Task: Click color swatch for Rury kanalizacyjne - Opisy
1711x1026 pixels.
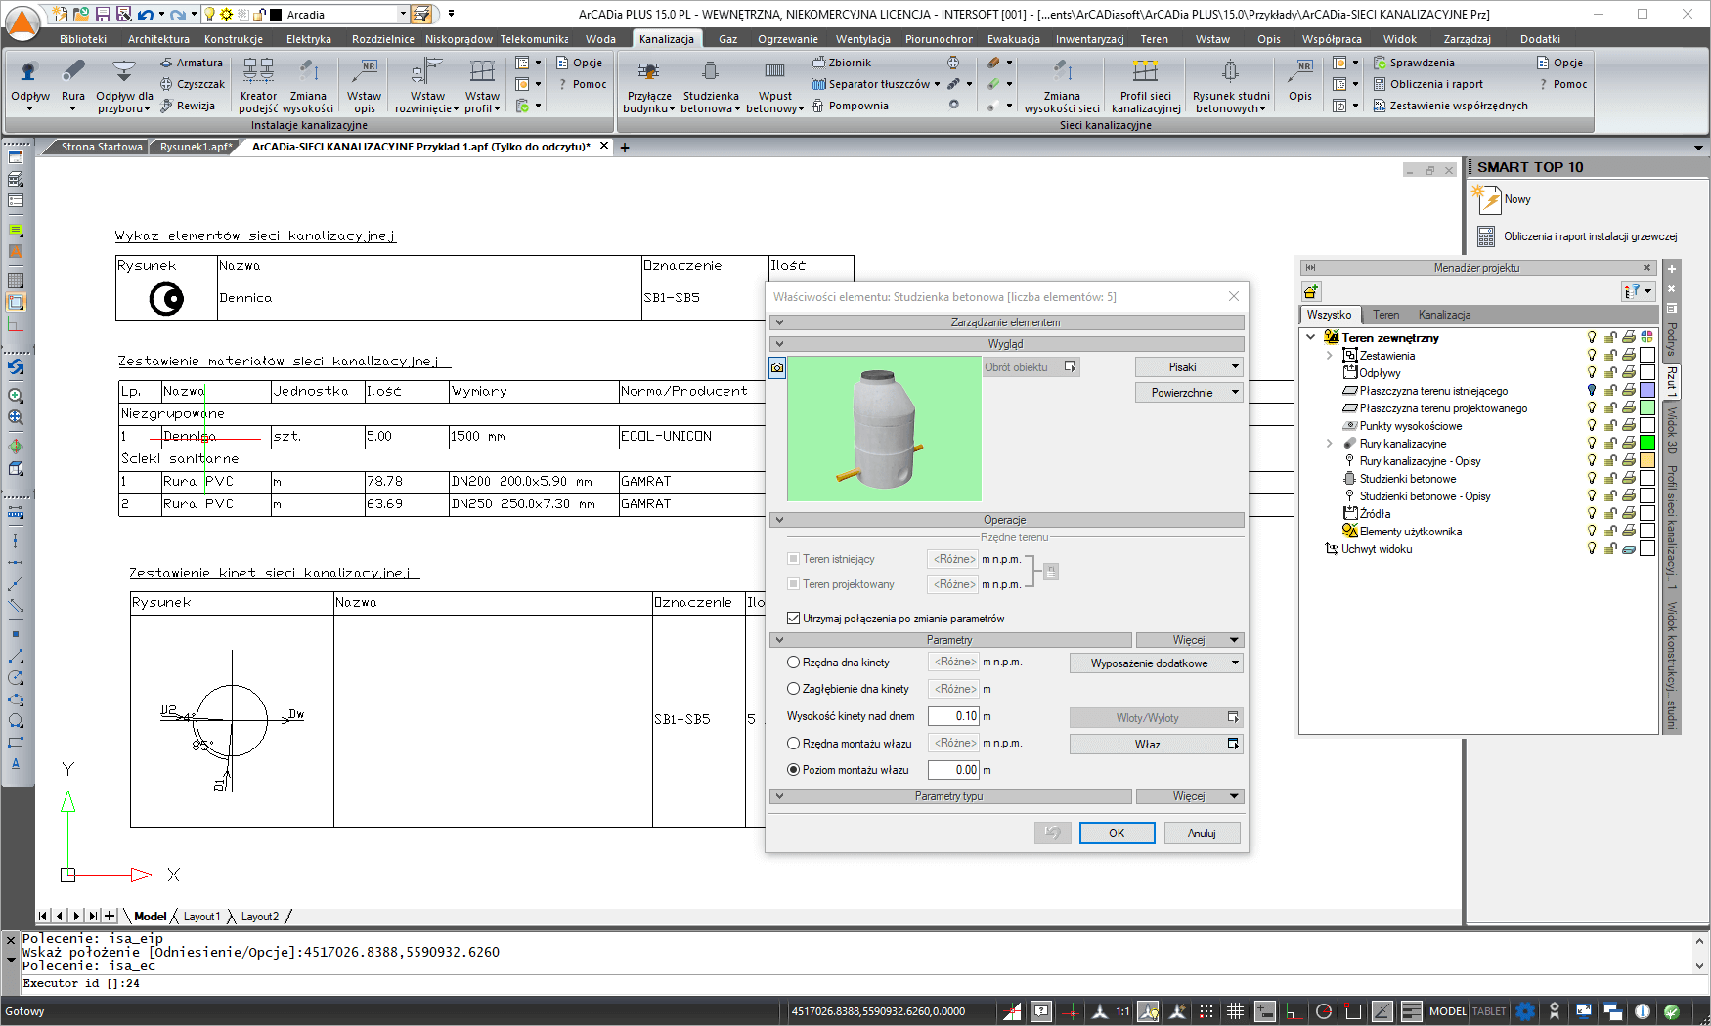Action: click(x=1647, y=461)
